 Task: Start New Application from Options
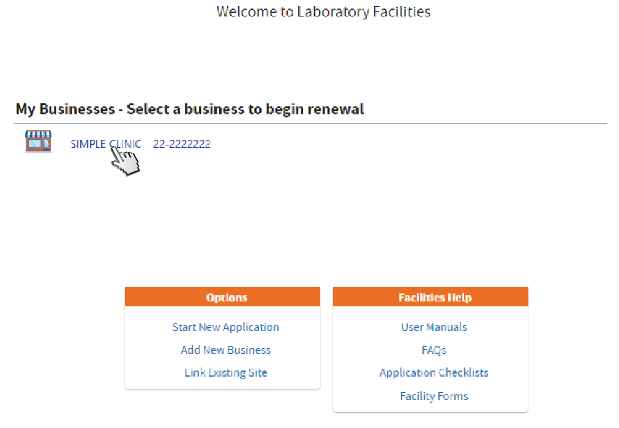[x=225, y=327]
